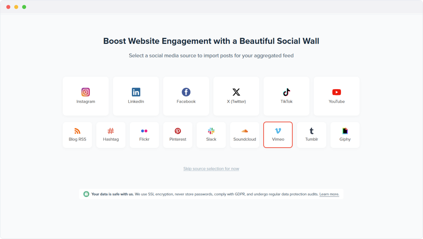The image size is (423, 239).
Task: Select the LinkedIn source
Action: 136,96
